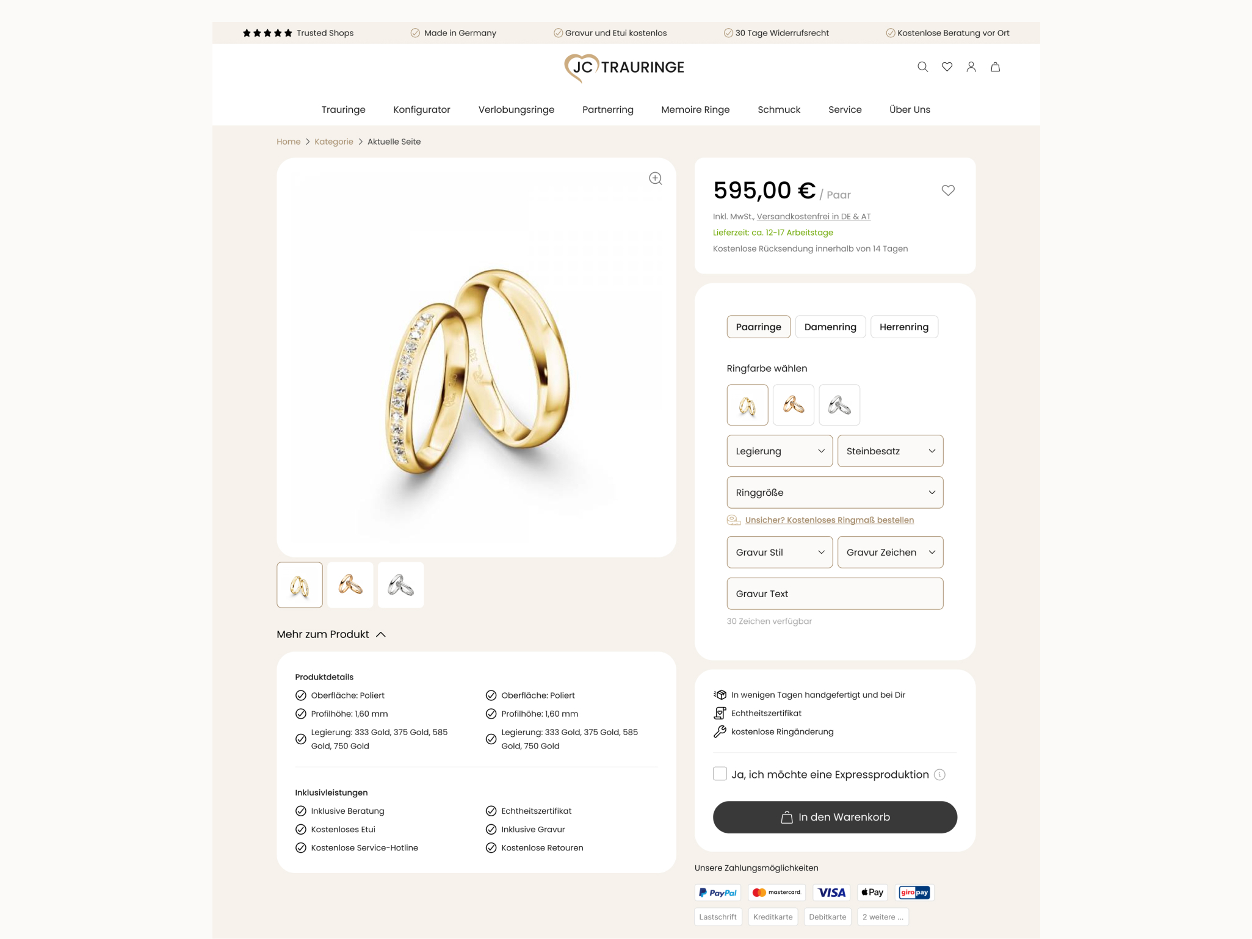1252x939 pixels.
Task: Open the Ringgröße dropdown
Action: (834, 493)
